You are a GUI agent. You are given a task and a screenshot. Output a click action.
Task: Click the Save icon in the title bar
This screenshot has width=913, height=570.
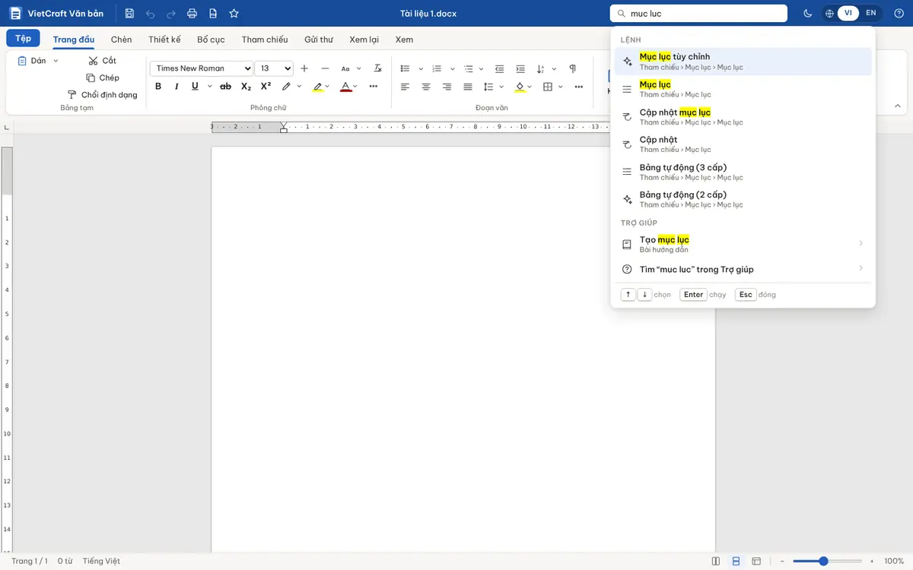click(x=129, y=14)
